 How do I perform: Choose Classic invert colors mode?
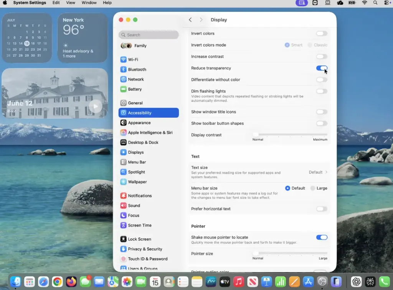(x=310, y=45)
